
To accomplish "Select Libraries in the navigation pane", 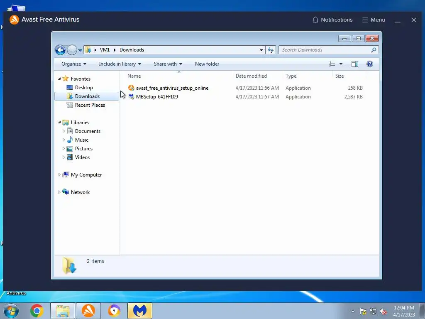I will [x=80, y=123].
